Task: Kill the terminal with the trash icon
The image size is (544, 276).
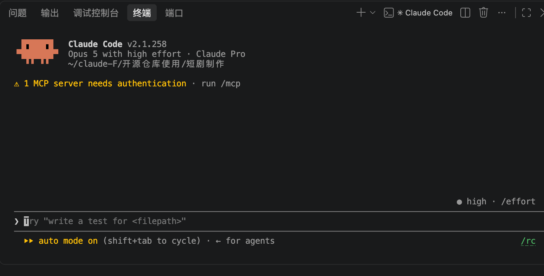Action: tap(484, 13)
